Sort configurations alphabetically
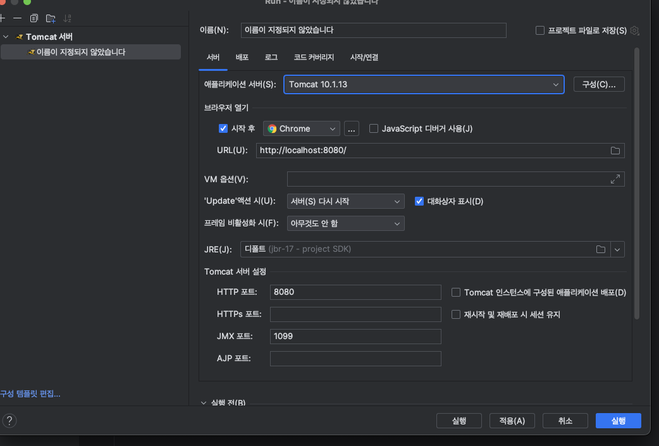 click(x=67, y=18)
